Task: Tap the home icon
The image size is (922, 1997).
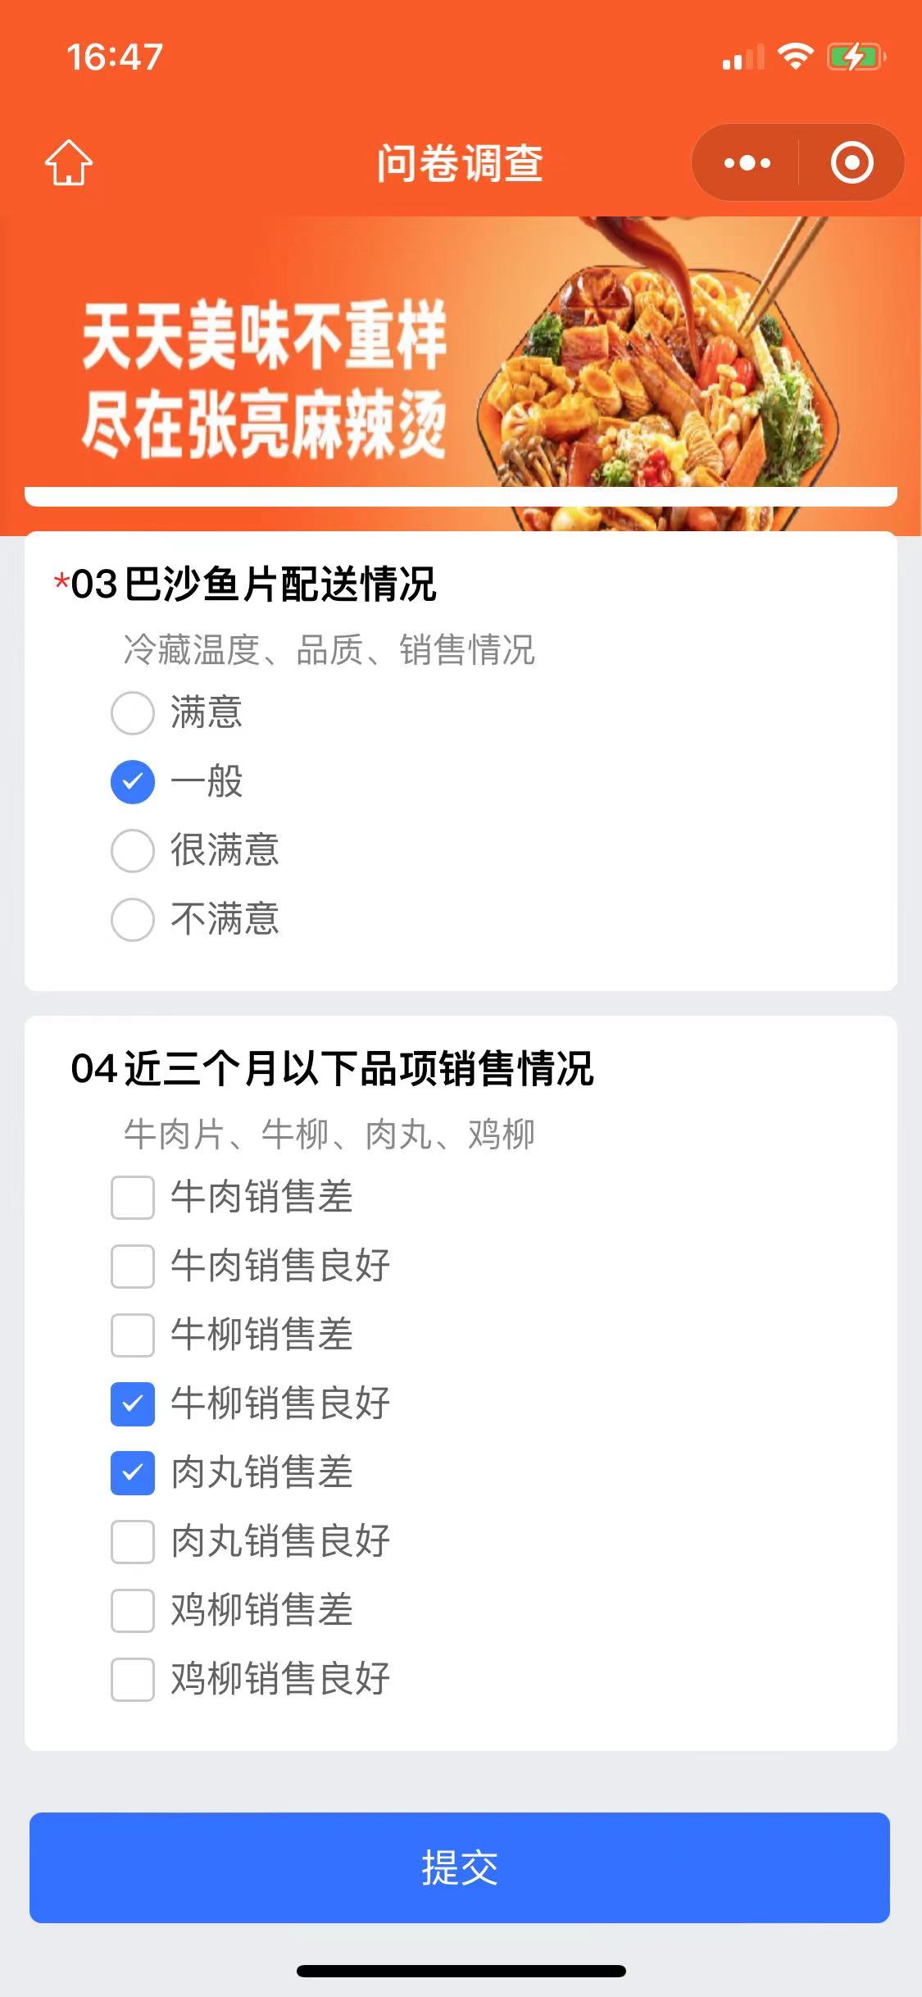Action: 69,162
